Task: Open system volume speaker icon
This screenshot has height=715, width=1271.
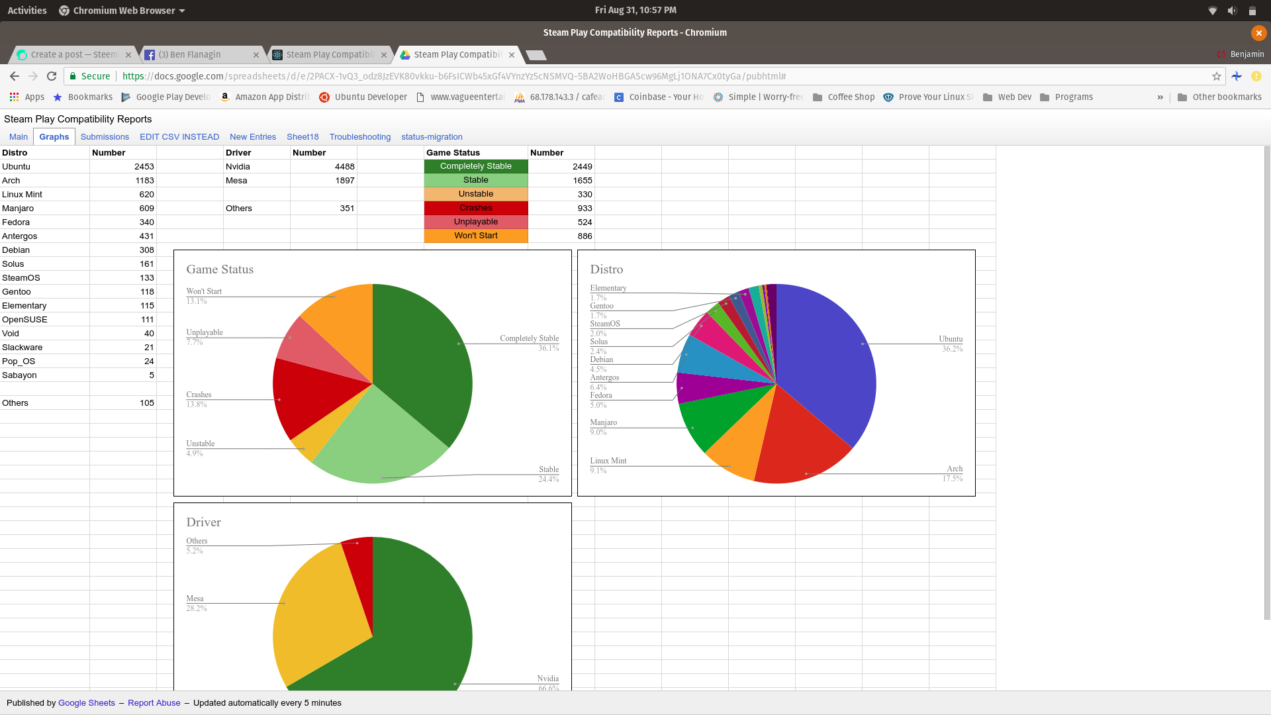Action: pyautogui.click(x=1232, y=11)
